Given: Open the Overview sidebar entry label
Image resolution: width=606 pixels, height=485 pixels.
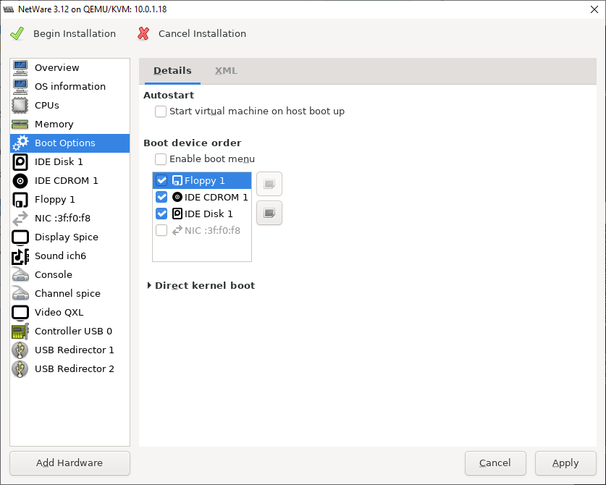Looking at the screenshot, I should 56,67.
